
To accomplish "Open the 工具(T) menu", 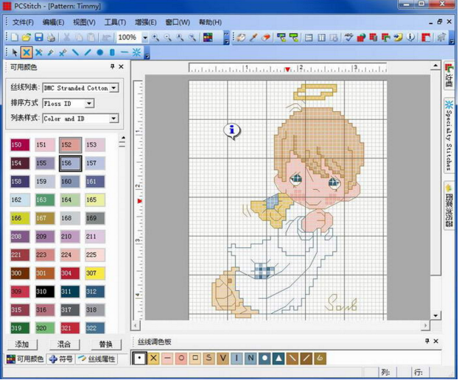I will click(x=116, y=22).
